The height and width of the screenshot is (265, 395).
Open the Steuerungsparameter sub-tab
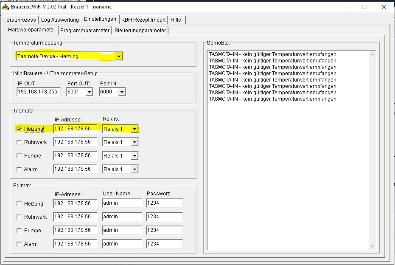point(140,31)
